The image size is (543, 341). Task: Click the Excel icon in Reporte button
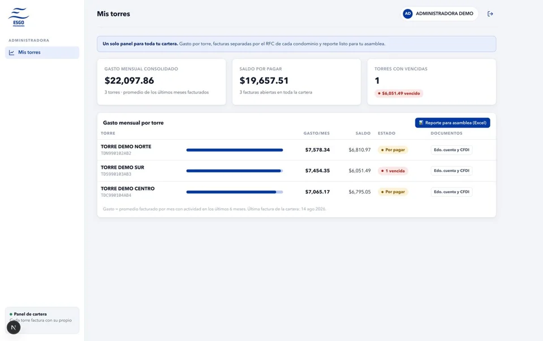[421, 123]
